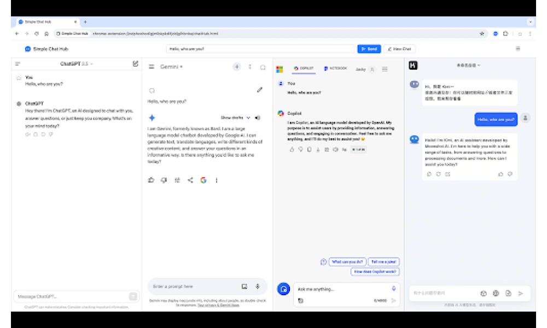Click the hub prompt field Hello, who are you?

[260, 49]
